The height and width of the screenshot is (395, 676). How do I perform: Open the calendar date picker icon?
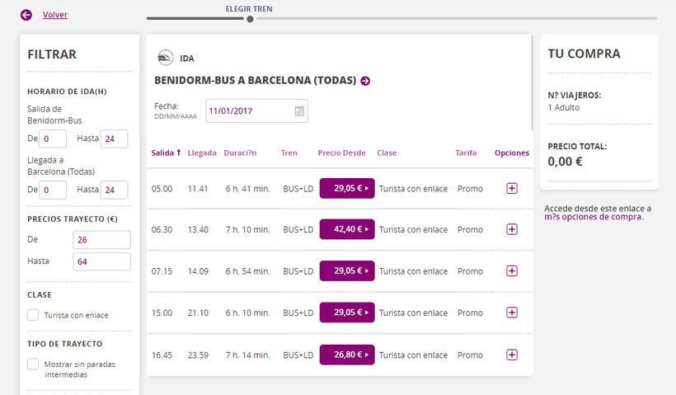(299, 111)
